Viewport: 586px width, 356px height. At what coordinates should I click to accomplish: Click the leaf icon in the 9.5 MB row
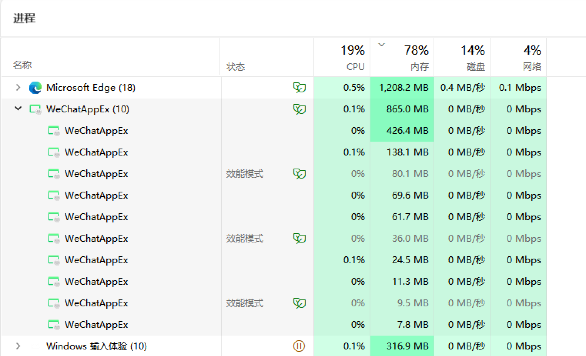click(x=299, y=303)
